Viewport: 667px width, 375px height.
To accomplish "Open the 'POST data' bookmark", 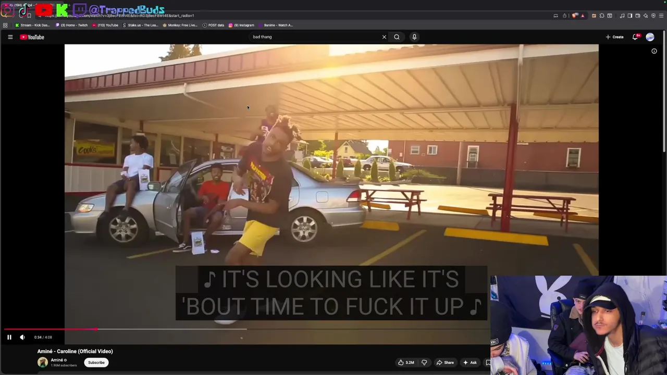I will point(213,25).
